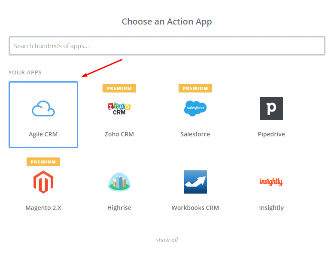
Task: Pick the Insightly logo
Action: [x=271, y=182]
